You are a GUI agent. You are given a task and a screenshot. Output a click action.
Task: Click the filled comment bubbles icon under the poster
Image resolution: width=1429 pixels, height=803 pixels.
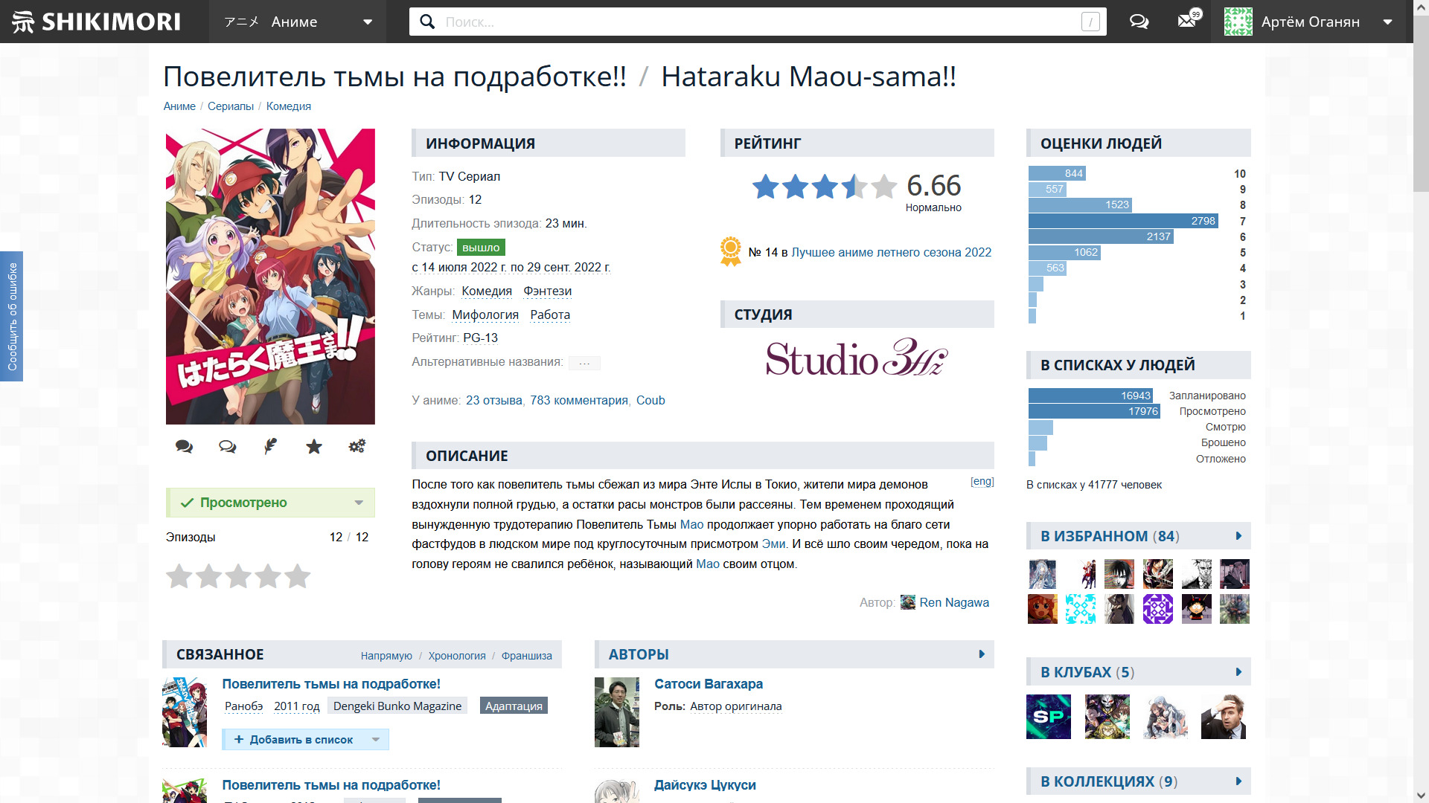point(184,446)
